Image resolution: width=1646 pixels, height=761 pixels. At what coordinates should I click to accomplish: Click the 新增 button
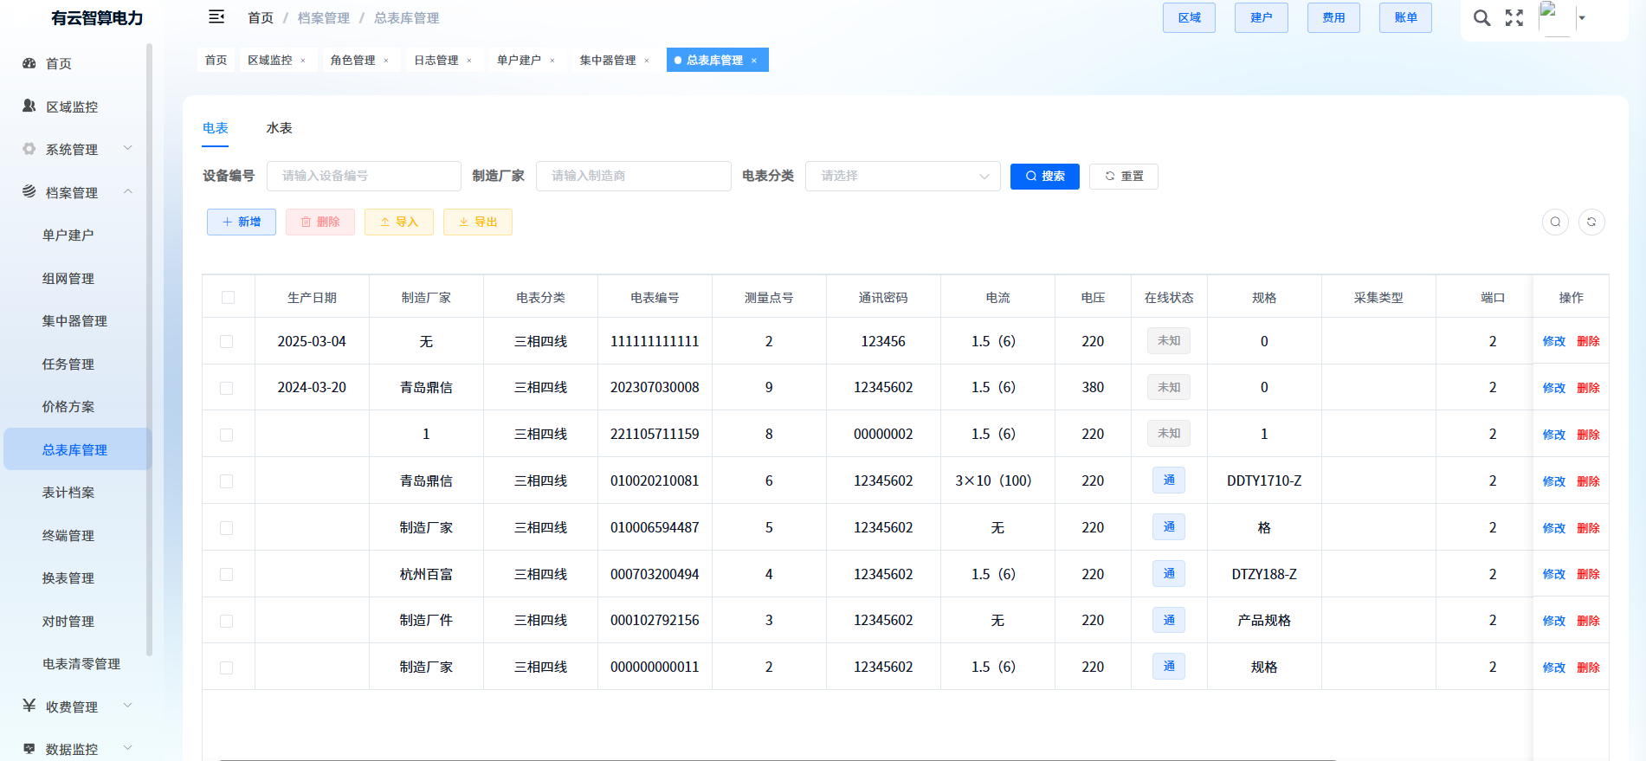(242, 222)
